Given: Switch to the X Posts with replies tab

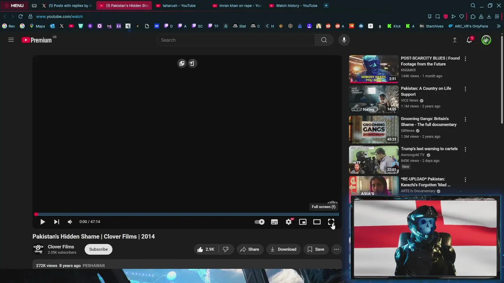Looking at the screenshot, I should click(x=67, y=6).
